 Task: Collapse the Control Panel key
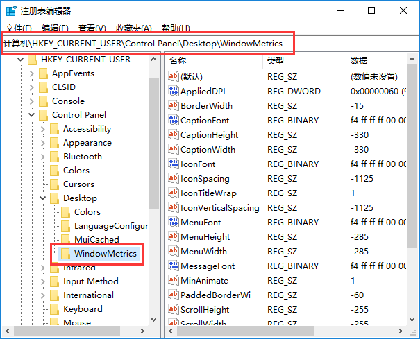(x=32, y=115)
